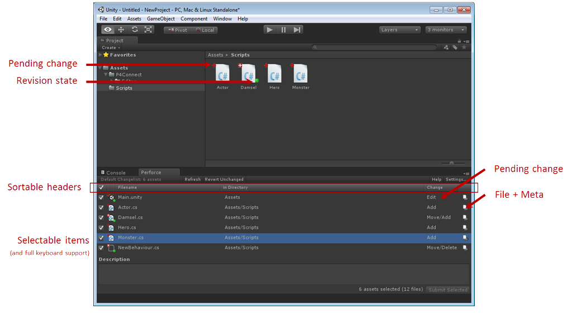Screen dimensions: 572x319
Task: Uncheck the Damsel.cs checkbox
Action: (x=101, y=217)
